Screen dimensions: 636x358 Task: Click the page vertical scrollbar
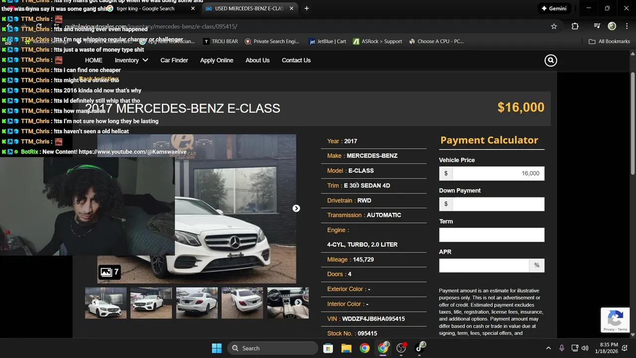(x=633, y=123)
